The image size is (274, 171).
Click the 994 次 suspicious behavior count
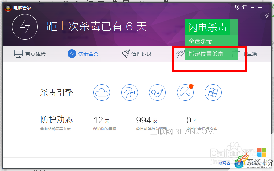point(147,120)
